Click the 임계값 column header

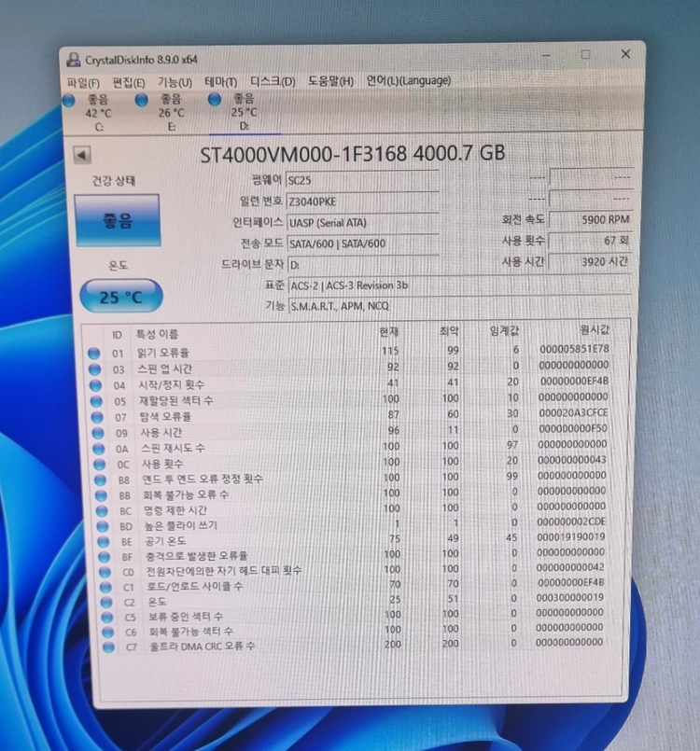tap(504, 330)
